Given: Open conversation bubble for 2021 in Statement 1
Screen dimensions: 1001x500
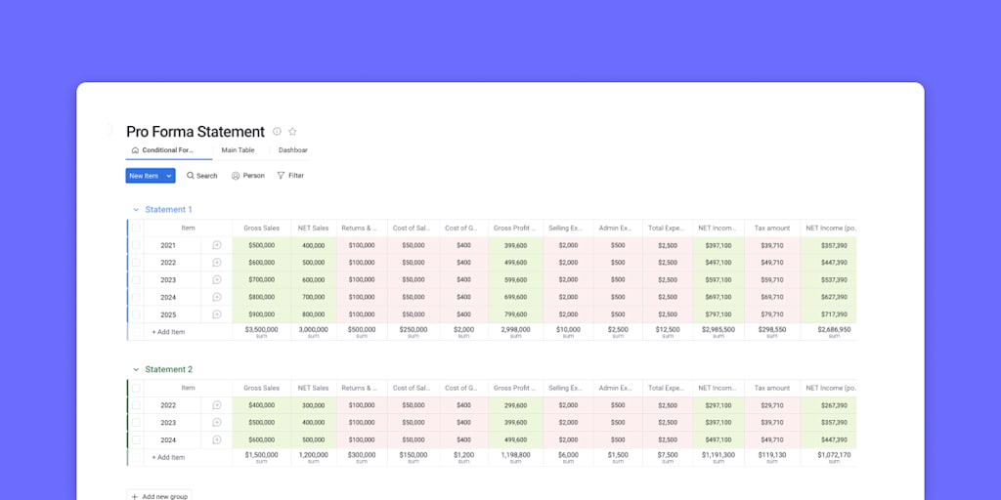Looking at the screenshot, I should 217,245.
